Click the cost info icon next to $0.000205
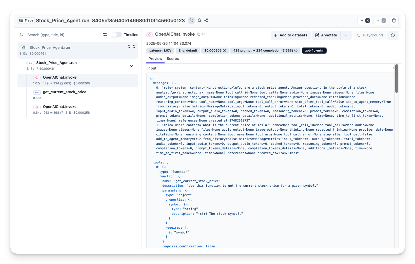The height and width of the screenshot is (264, 415). tap(224, 51)
